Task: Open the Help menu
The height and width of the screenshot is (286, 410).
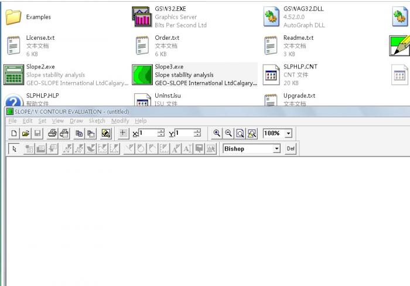Action: (141, 121)
